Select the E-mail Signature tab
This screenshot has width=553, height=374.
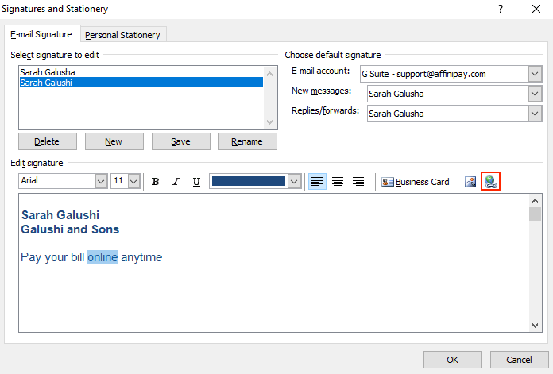point(41,34)
